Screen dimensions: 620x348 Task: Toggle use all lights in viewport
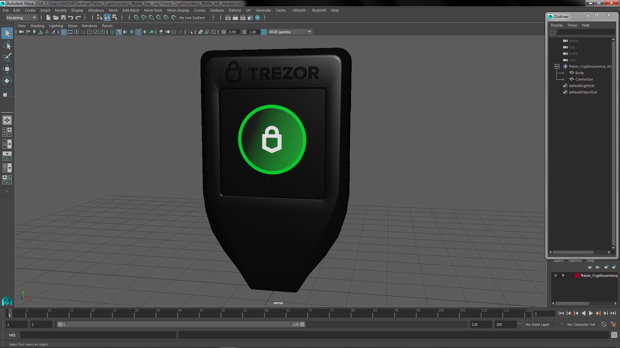tap(145, 32)
